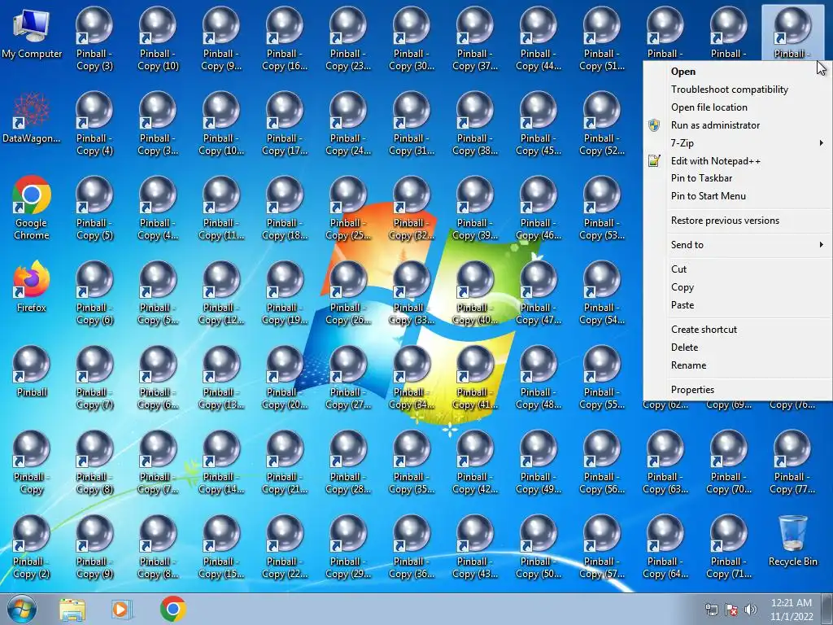
Task: Select the Pinball - Copy (3) shortcut
Action: [x=94, y=39]
